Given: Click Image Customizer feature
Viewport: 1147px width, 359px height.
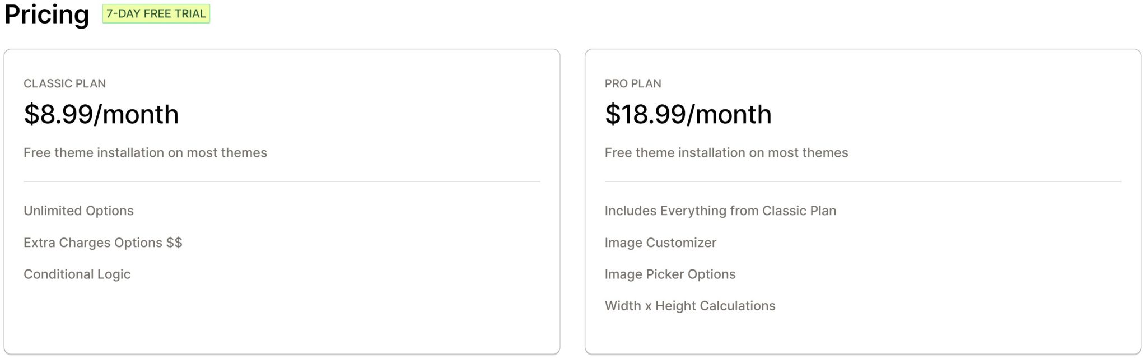Looking at the screenshot, I should (660, 243).
